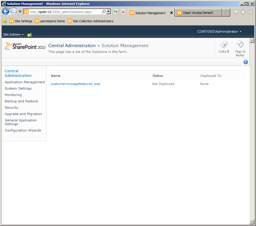The image size is (256, 226).
Task: Expand the CONTOSO\Administrator user menu
Action: [219, 32]
